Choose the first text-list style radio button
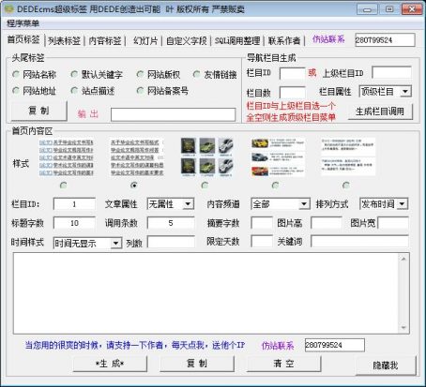 tap(64, 186)
